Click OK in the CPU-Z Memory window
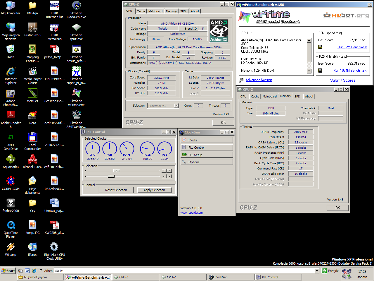This screenshot has width=374, height=281. click(337, 208)
